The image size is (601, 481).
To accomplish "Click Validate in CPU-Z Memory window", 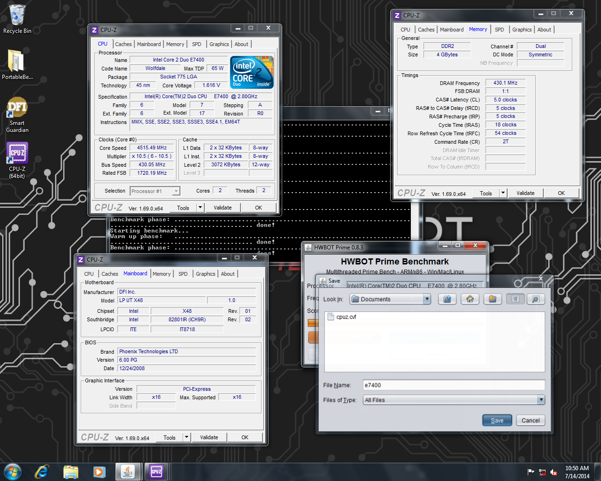I will point(525,193).
